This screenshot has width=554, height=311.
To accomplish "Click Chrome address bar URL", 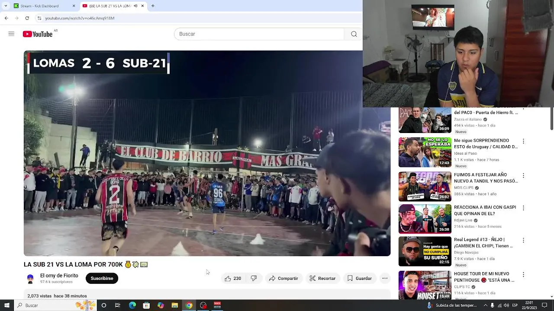I will click(80, 18).
